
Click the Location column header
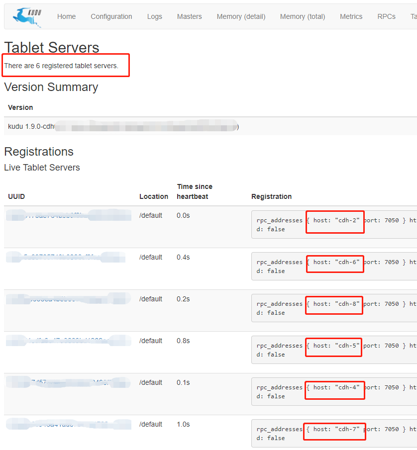(154, 196)
